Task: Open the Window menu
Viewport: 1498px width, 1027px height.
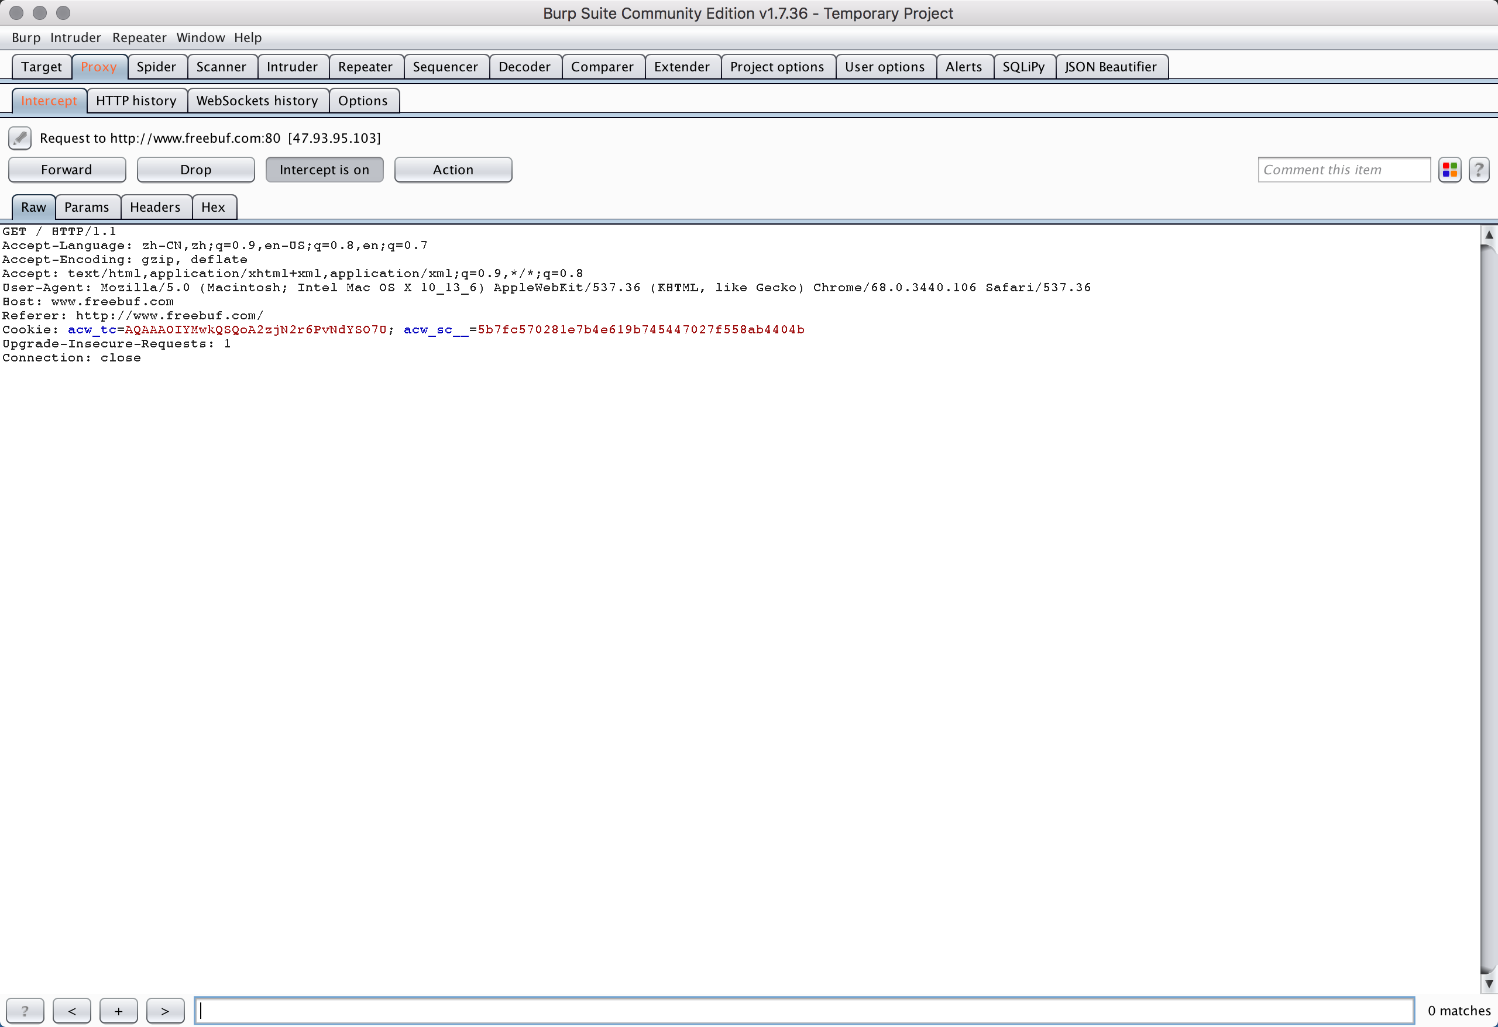Action: coord(201,37)
